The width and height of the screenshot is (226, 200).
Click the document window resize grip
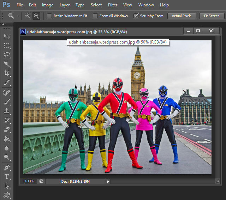pyautogui.click(x=218, y=182)
